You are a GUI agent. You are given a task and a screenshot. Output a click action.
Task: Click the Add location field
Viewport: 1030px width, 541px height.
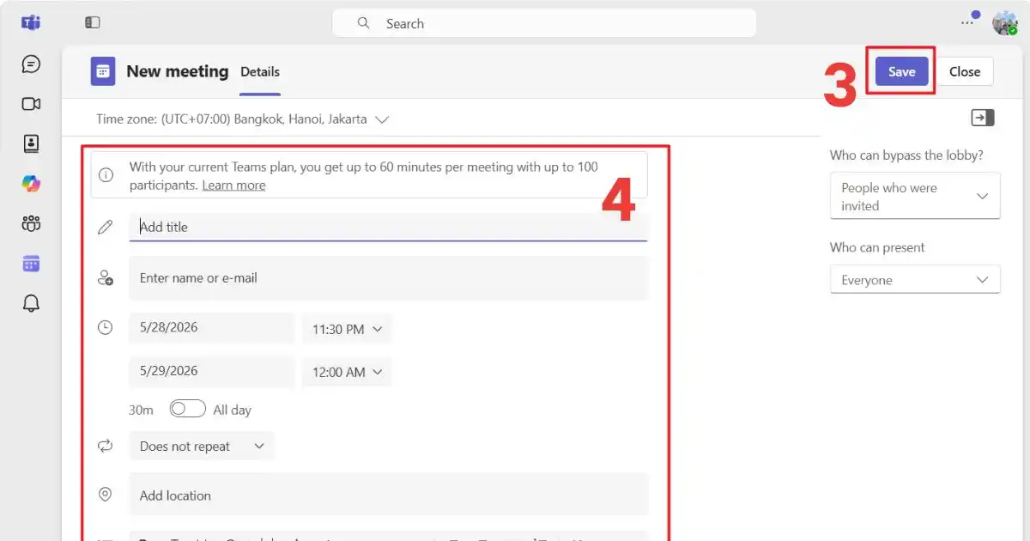pos(388,495)
